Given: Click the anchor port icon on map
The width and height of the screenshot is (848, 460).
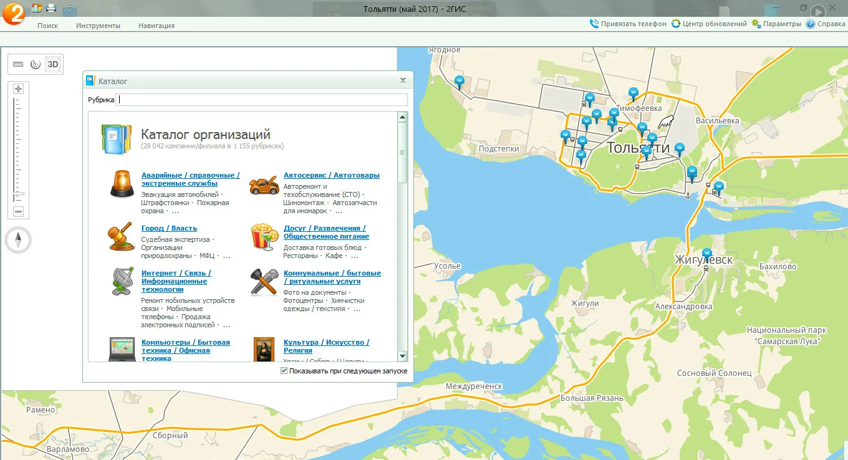Looking at the screenshot, I should [x=688, y=196].
